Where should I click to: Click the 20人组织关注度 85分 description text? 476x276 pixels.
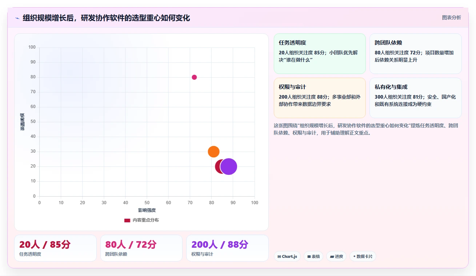click(318, 56)
